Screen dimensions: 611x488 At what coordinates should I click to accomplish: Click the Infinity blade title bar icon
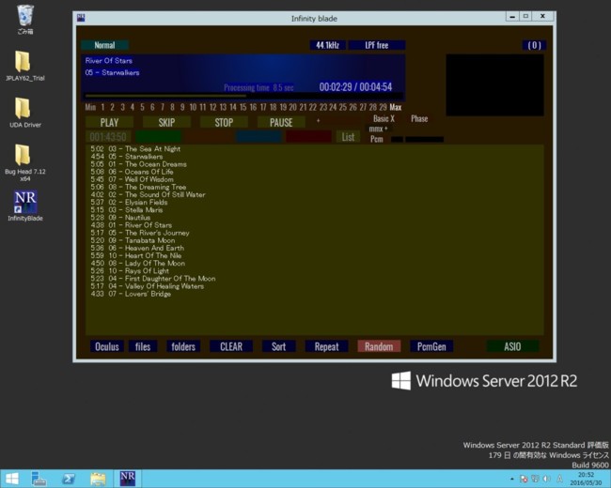pyautogui.click(x=81, y=18)
